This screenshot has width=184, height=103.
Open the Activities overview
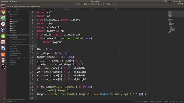(4, 1)
